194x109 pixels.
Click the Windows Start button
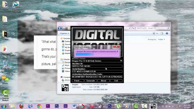click(x=4, y=106)
